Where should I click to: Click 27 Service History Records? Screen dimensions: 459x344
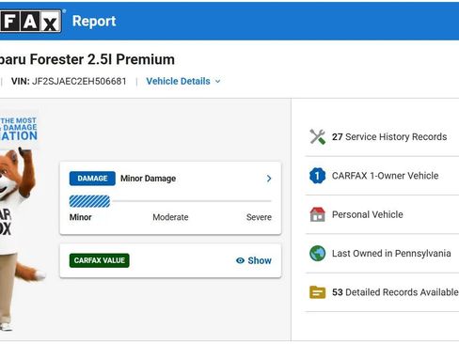point(389,136)
